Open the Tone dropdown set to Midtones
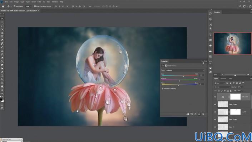252x142 pixels. [185, 70]
